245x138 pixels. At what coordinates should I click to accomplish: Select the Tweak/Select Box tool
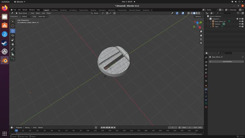click(13, 21)
